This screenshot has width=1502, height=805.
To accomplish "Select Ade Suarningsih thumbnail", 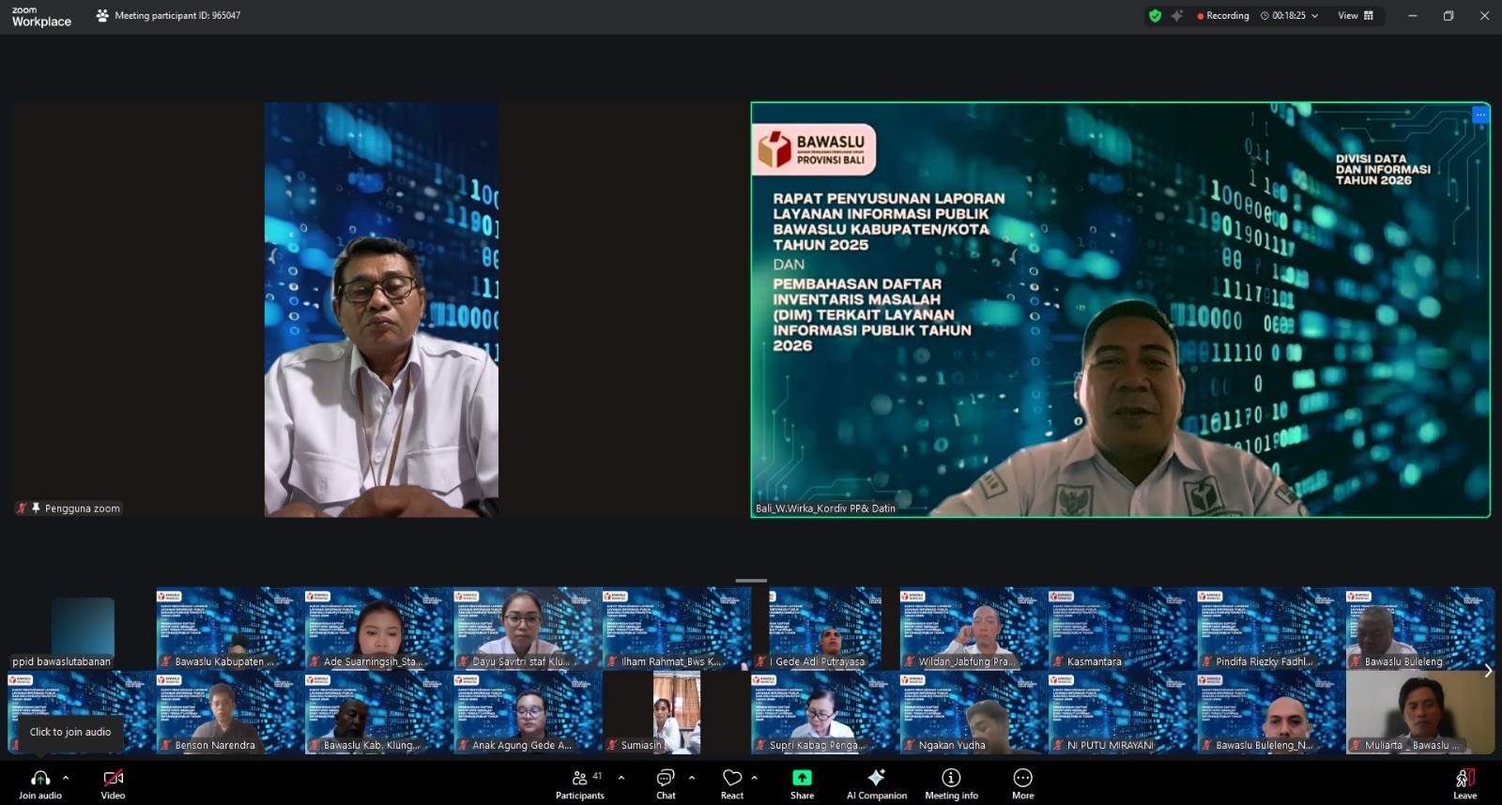I will click(x=378, y=629).
